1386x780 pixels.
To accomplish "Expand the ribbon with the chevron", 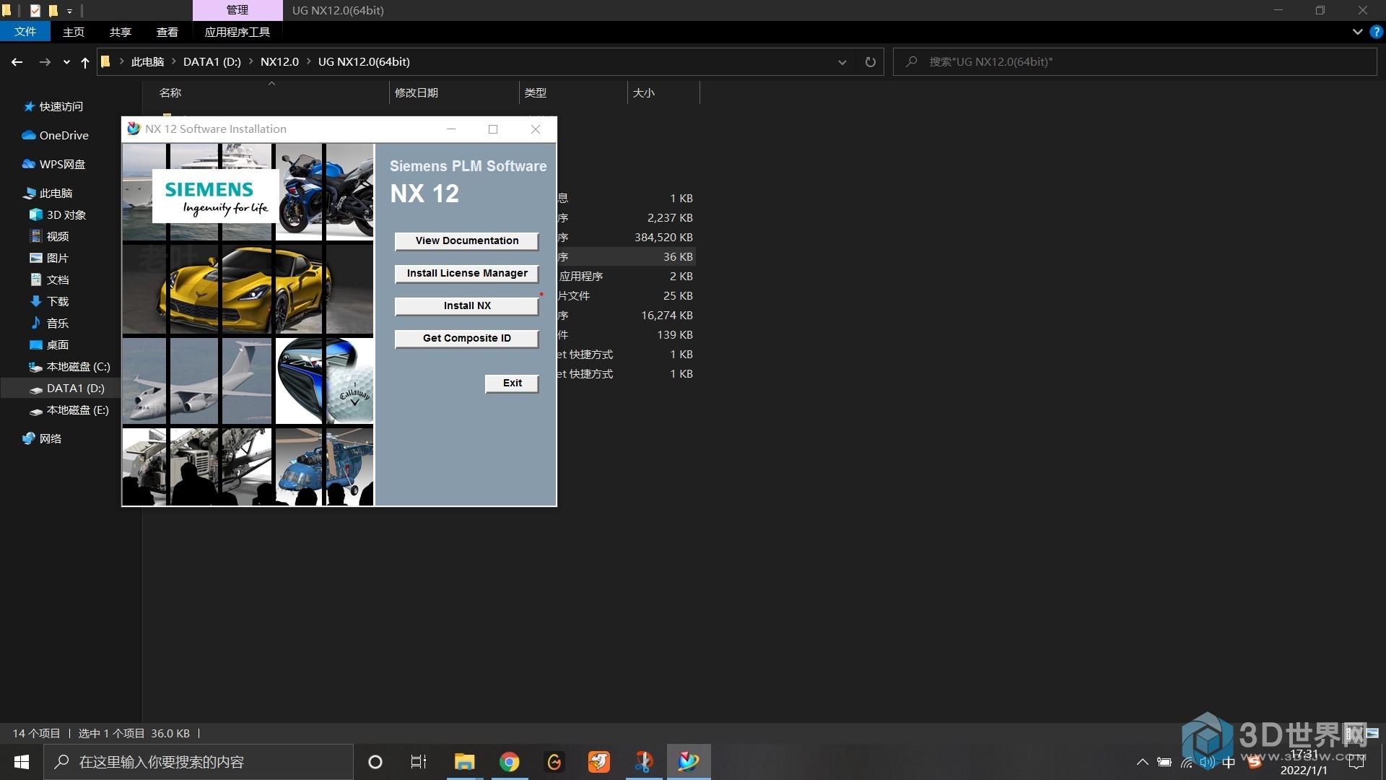I will point(1357,32).
